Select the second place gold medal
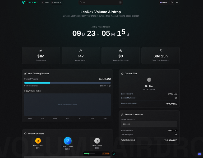 coord(38,141)
